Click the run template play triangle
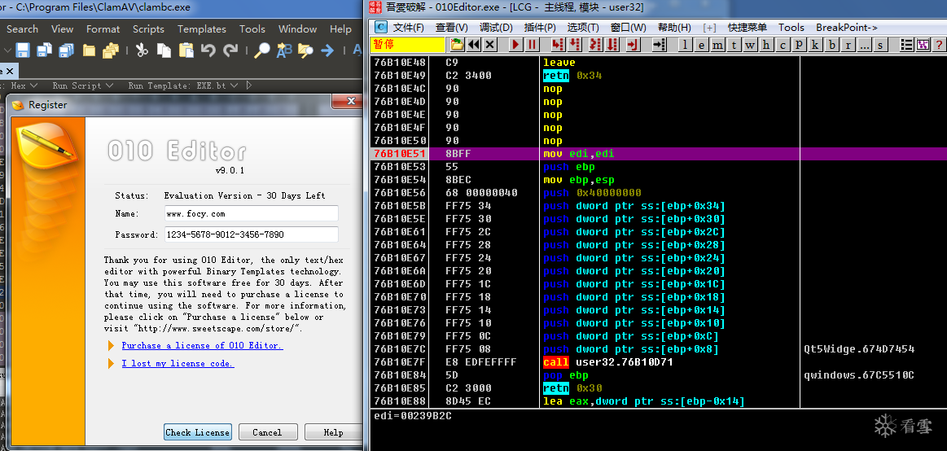Screen dimensions: 947x451 coord(249,85)
